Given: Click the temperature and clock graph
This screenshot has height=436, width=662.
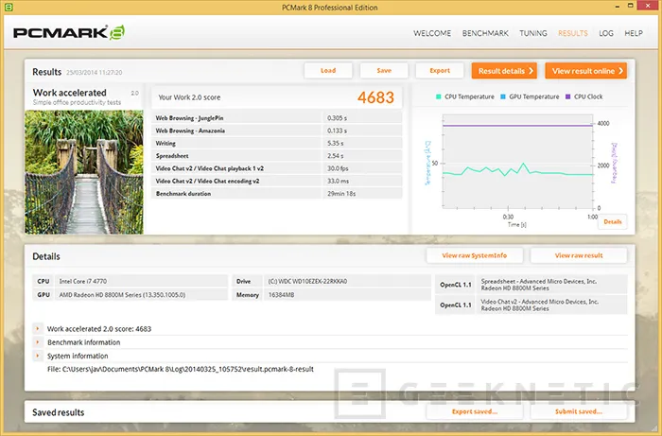Looking at the screenshot, I should 517,162.
